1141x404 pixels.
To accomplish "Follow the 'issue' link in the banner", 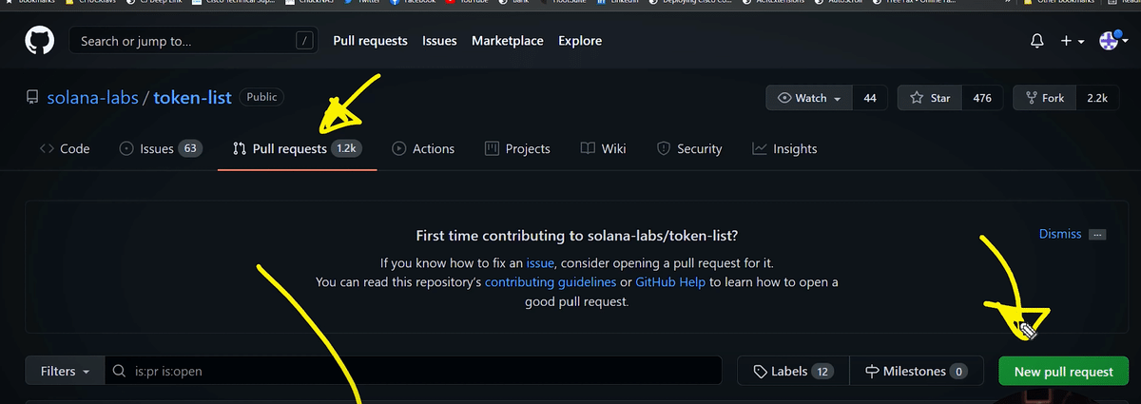I will tap(538, 262).
